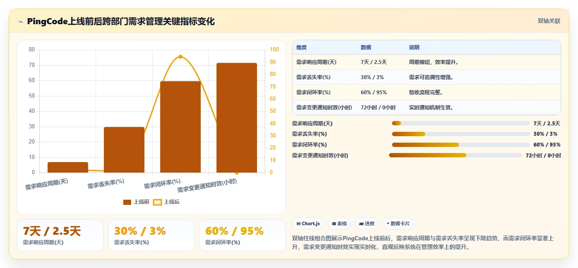Click the 需求丢失率(%) progress bar
This screenshot has width=578, height=268.
[461, 134]
